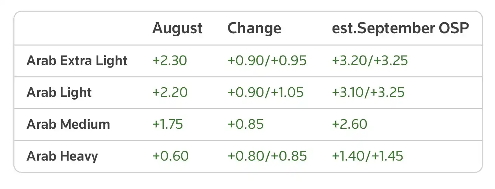The width and height of the screenshot is (495, 189).
Task: Click the +0.90/+0.95 change cell
Action: (267, 61)
